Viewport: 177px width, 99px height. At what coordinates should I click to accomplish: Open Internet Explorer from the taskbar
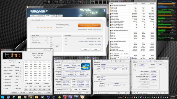pos(14,97)
